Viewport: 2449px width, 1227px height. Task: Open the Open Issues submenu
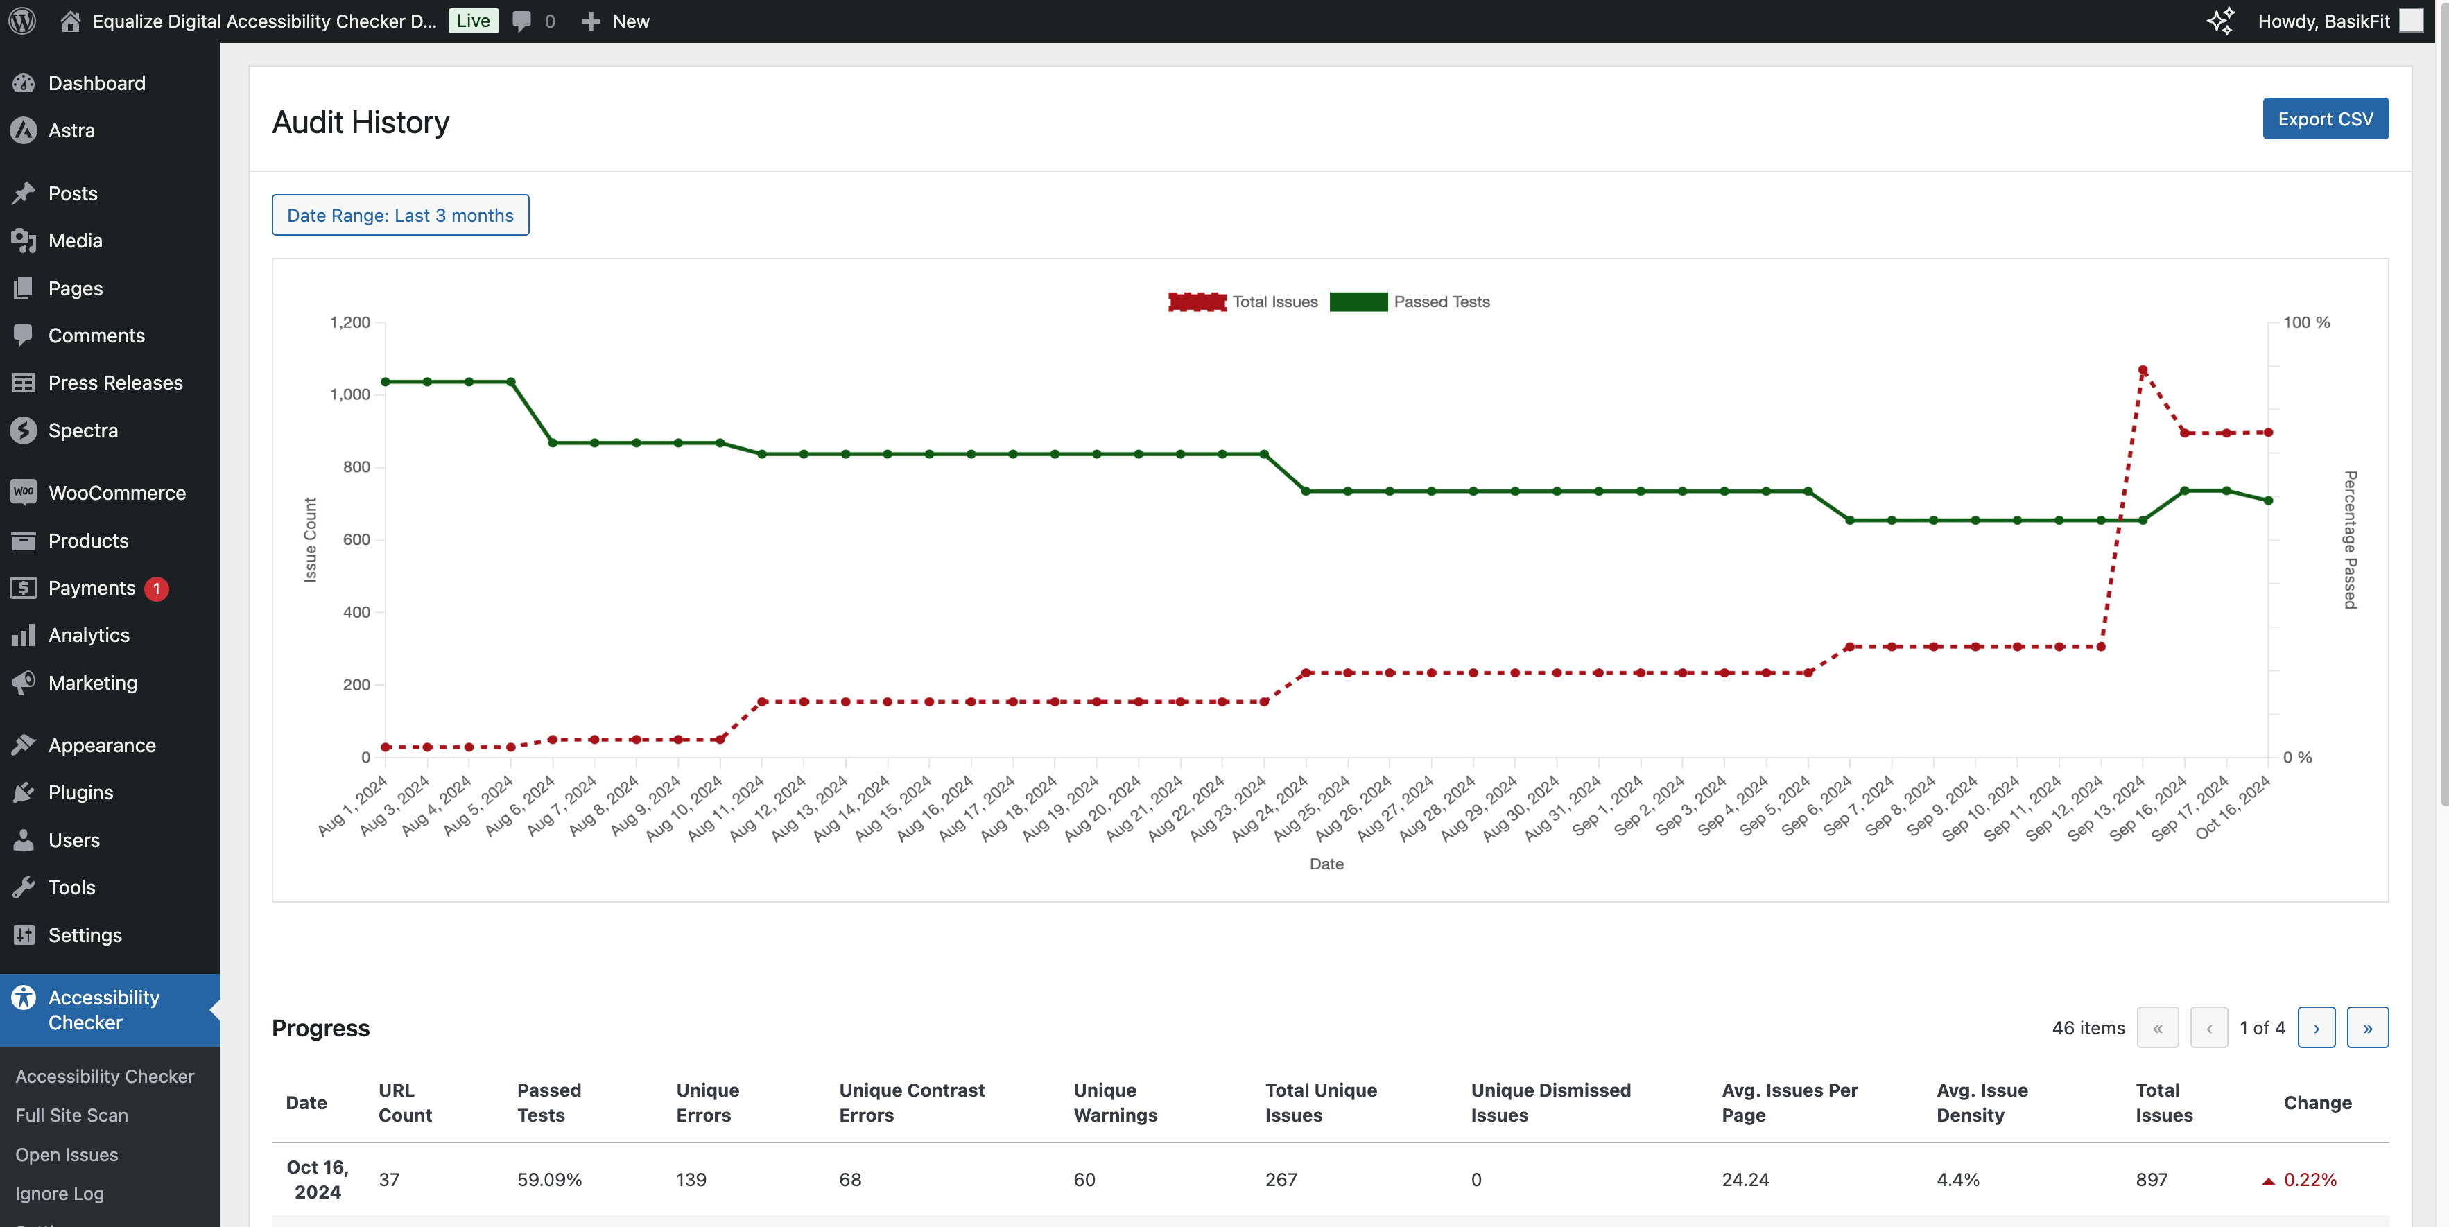tap(67, 1154)
